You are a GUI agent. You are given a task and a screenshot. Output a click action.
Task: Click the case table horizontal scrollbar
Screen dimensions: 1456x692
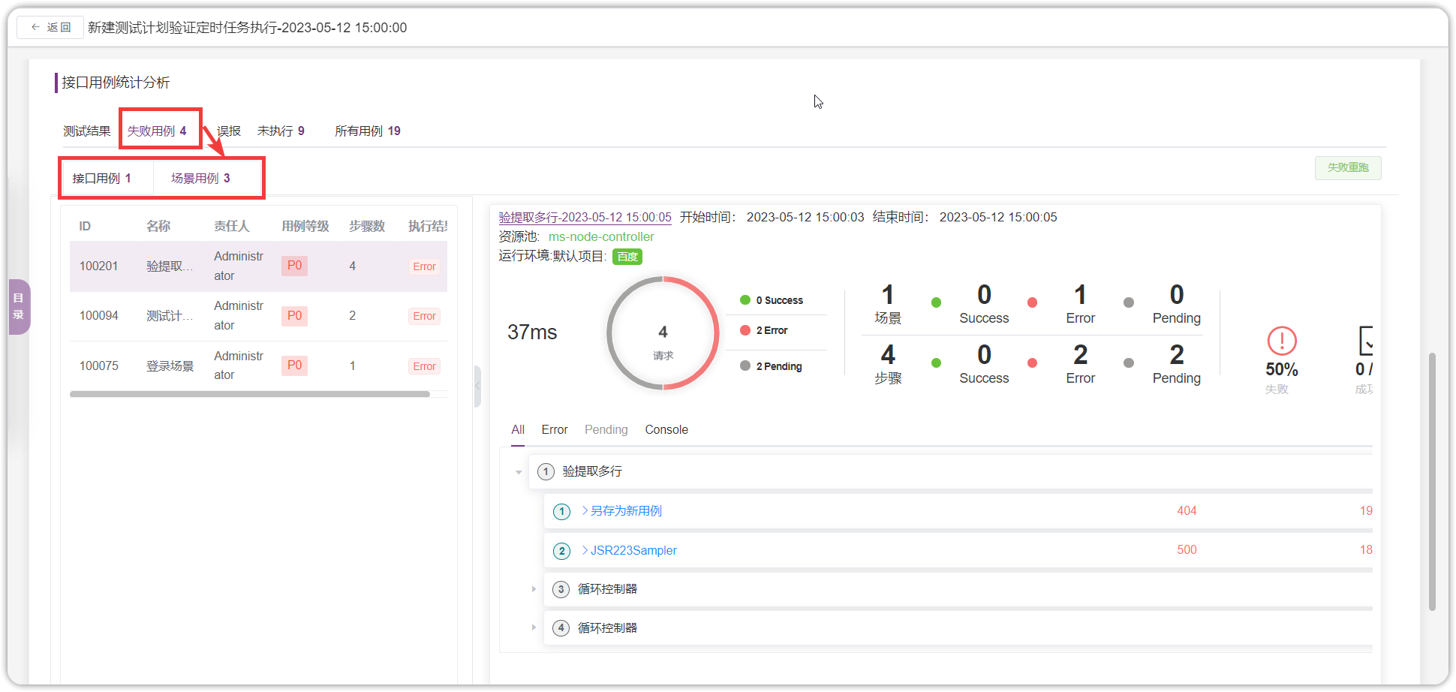coord(250,394)
